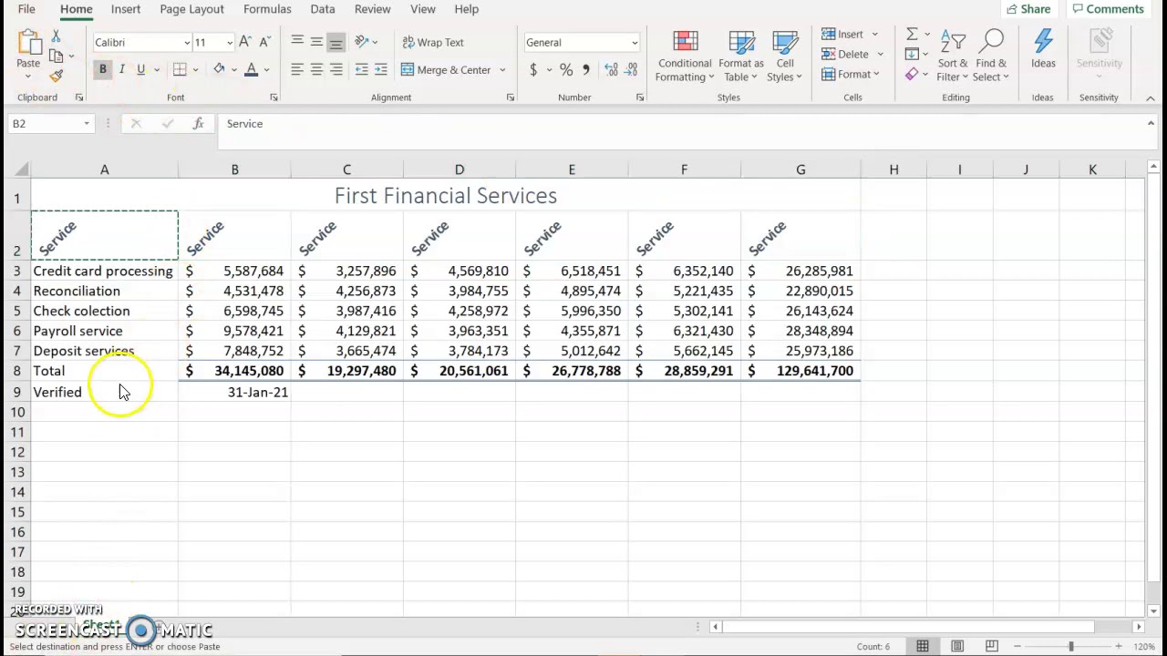The image size is (1167, 656).
Task: Expand Format as Table menu
Action: [x=741, y=56]
